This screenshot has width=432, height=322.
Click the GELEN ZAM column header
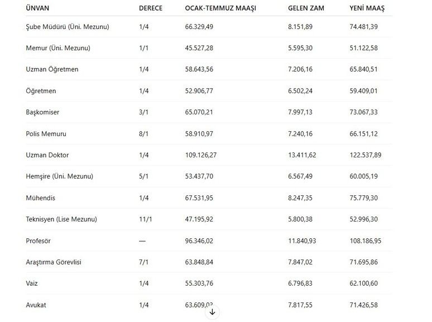(x=306, y=8)
